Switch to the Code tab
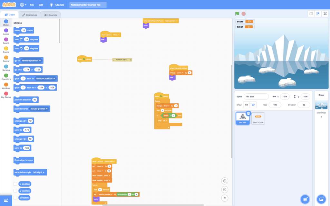 [9, 14]
